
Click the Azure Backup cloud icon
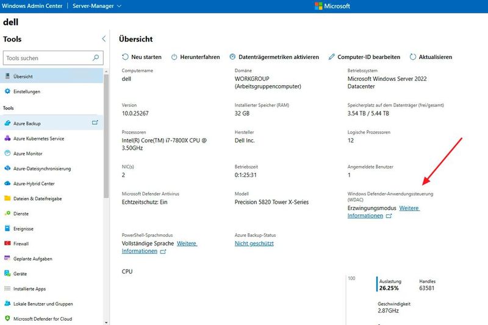[x=7, y=123]
